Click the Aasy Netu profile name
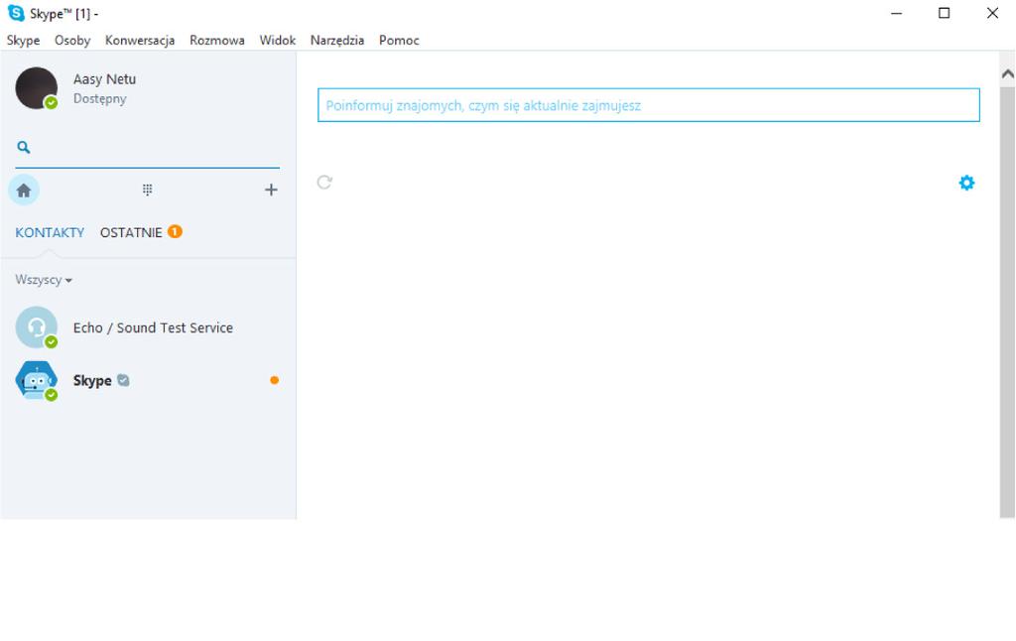1016x641 pixels. coord(104,79)
